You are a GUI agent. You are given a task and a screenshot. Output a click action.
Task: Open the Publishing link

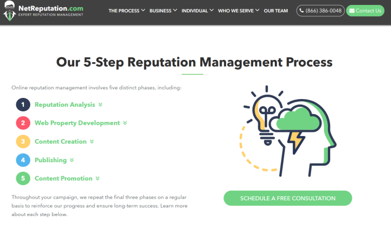tap(51, 160)
